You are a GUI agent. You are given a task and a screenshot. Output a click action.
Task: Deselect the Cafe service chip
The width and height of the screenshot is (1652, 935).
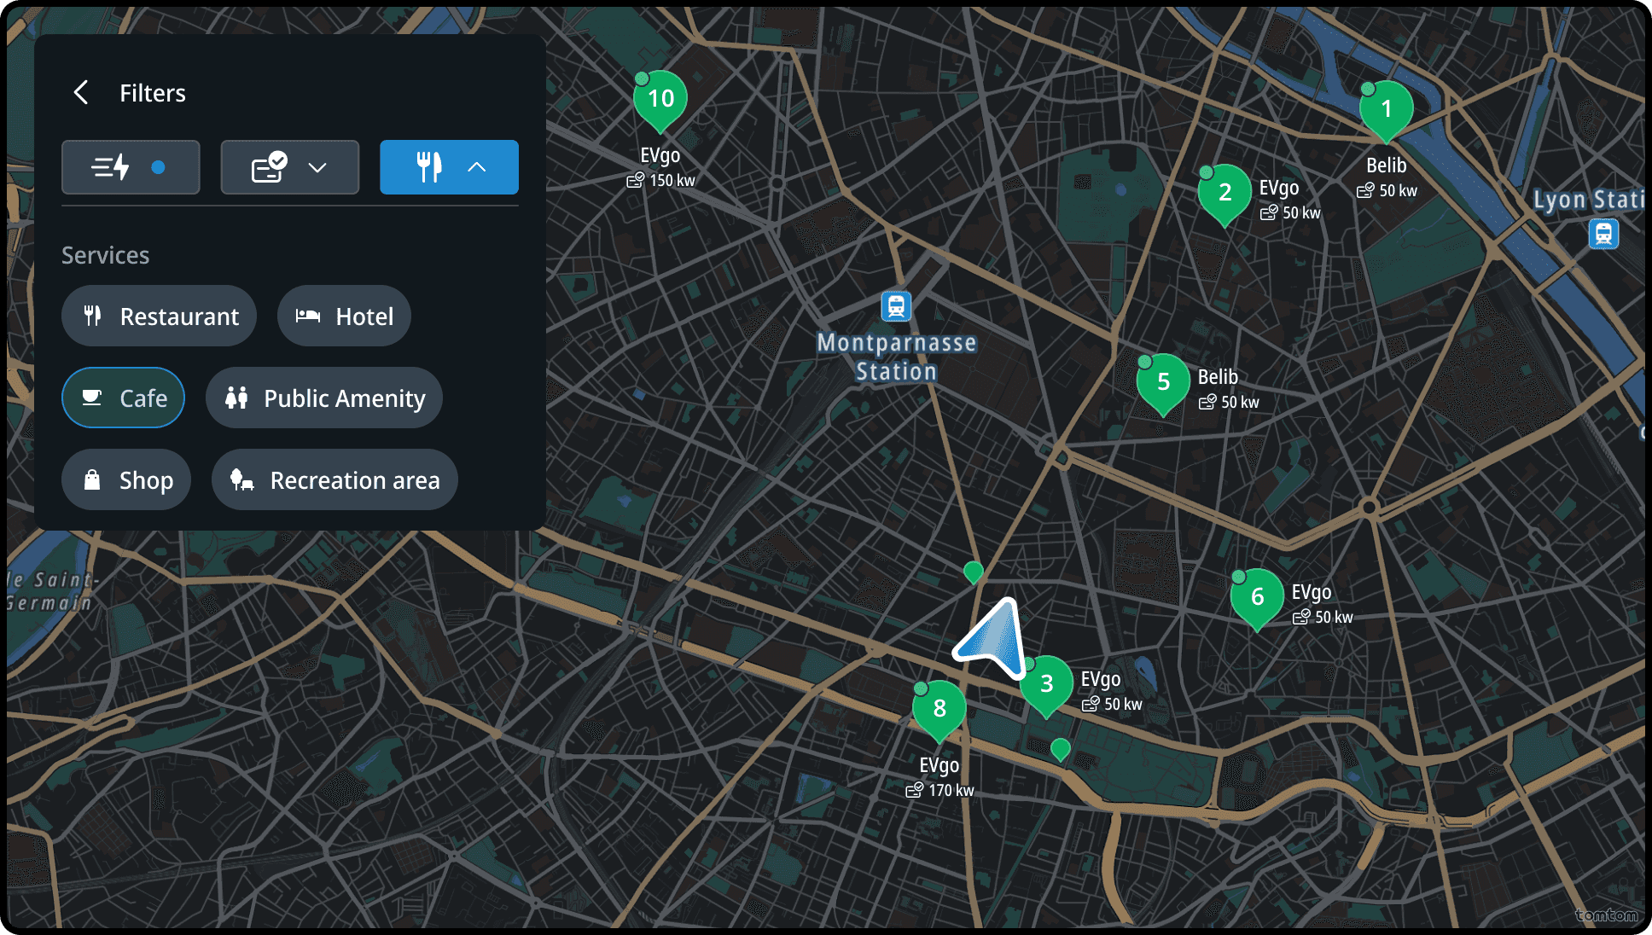[x=123, y=398]
